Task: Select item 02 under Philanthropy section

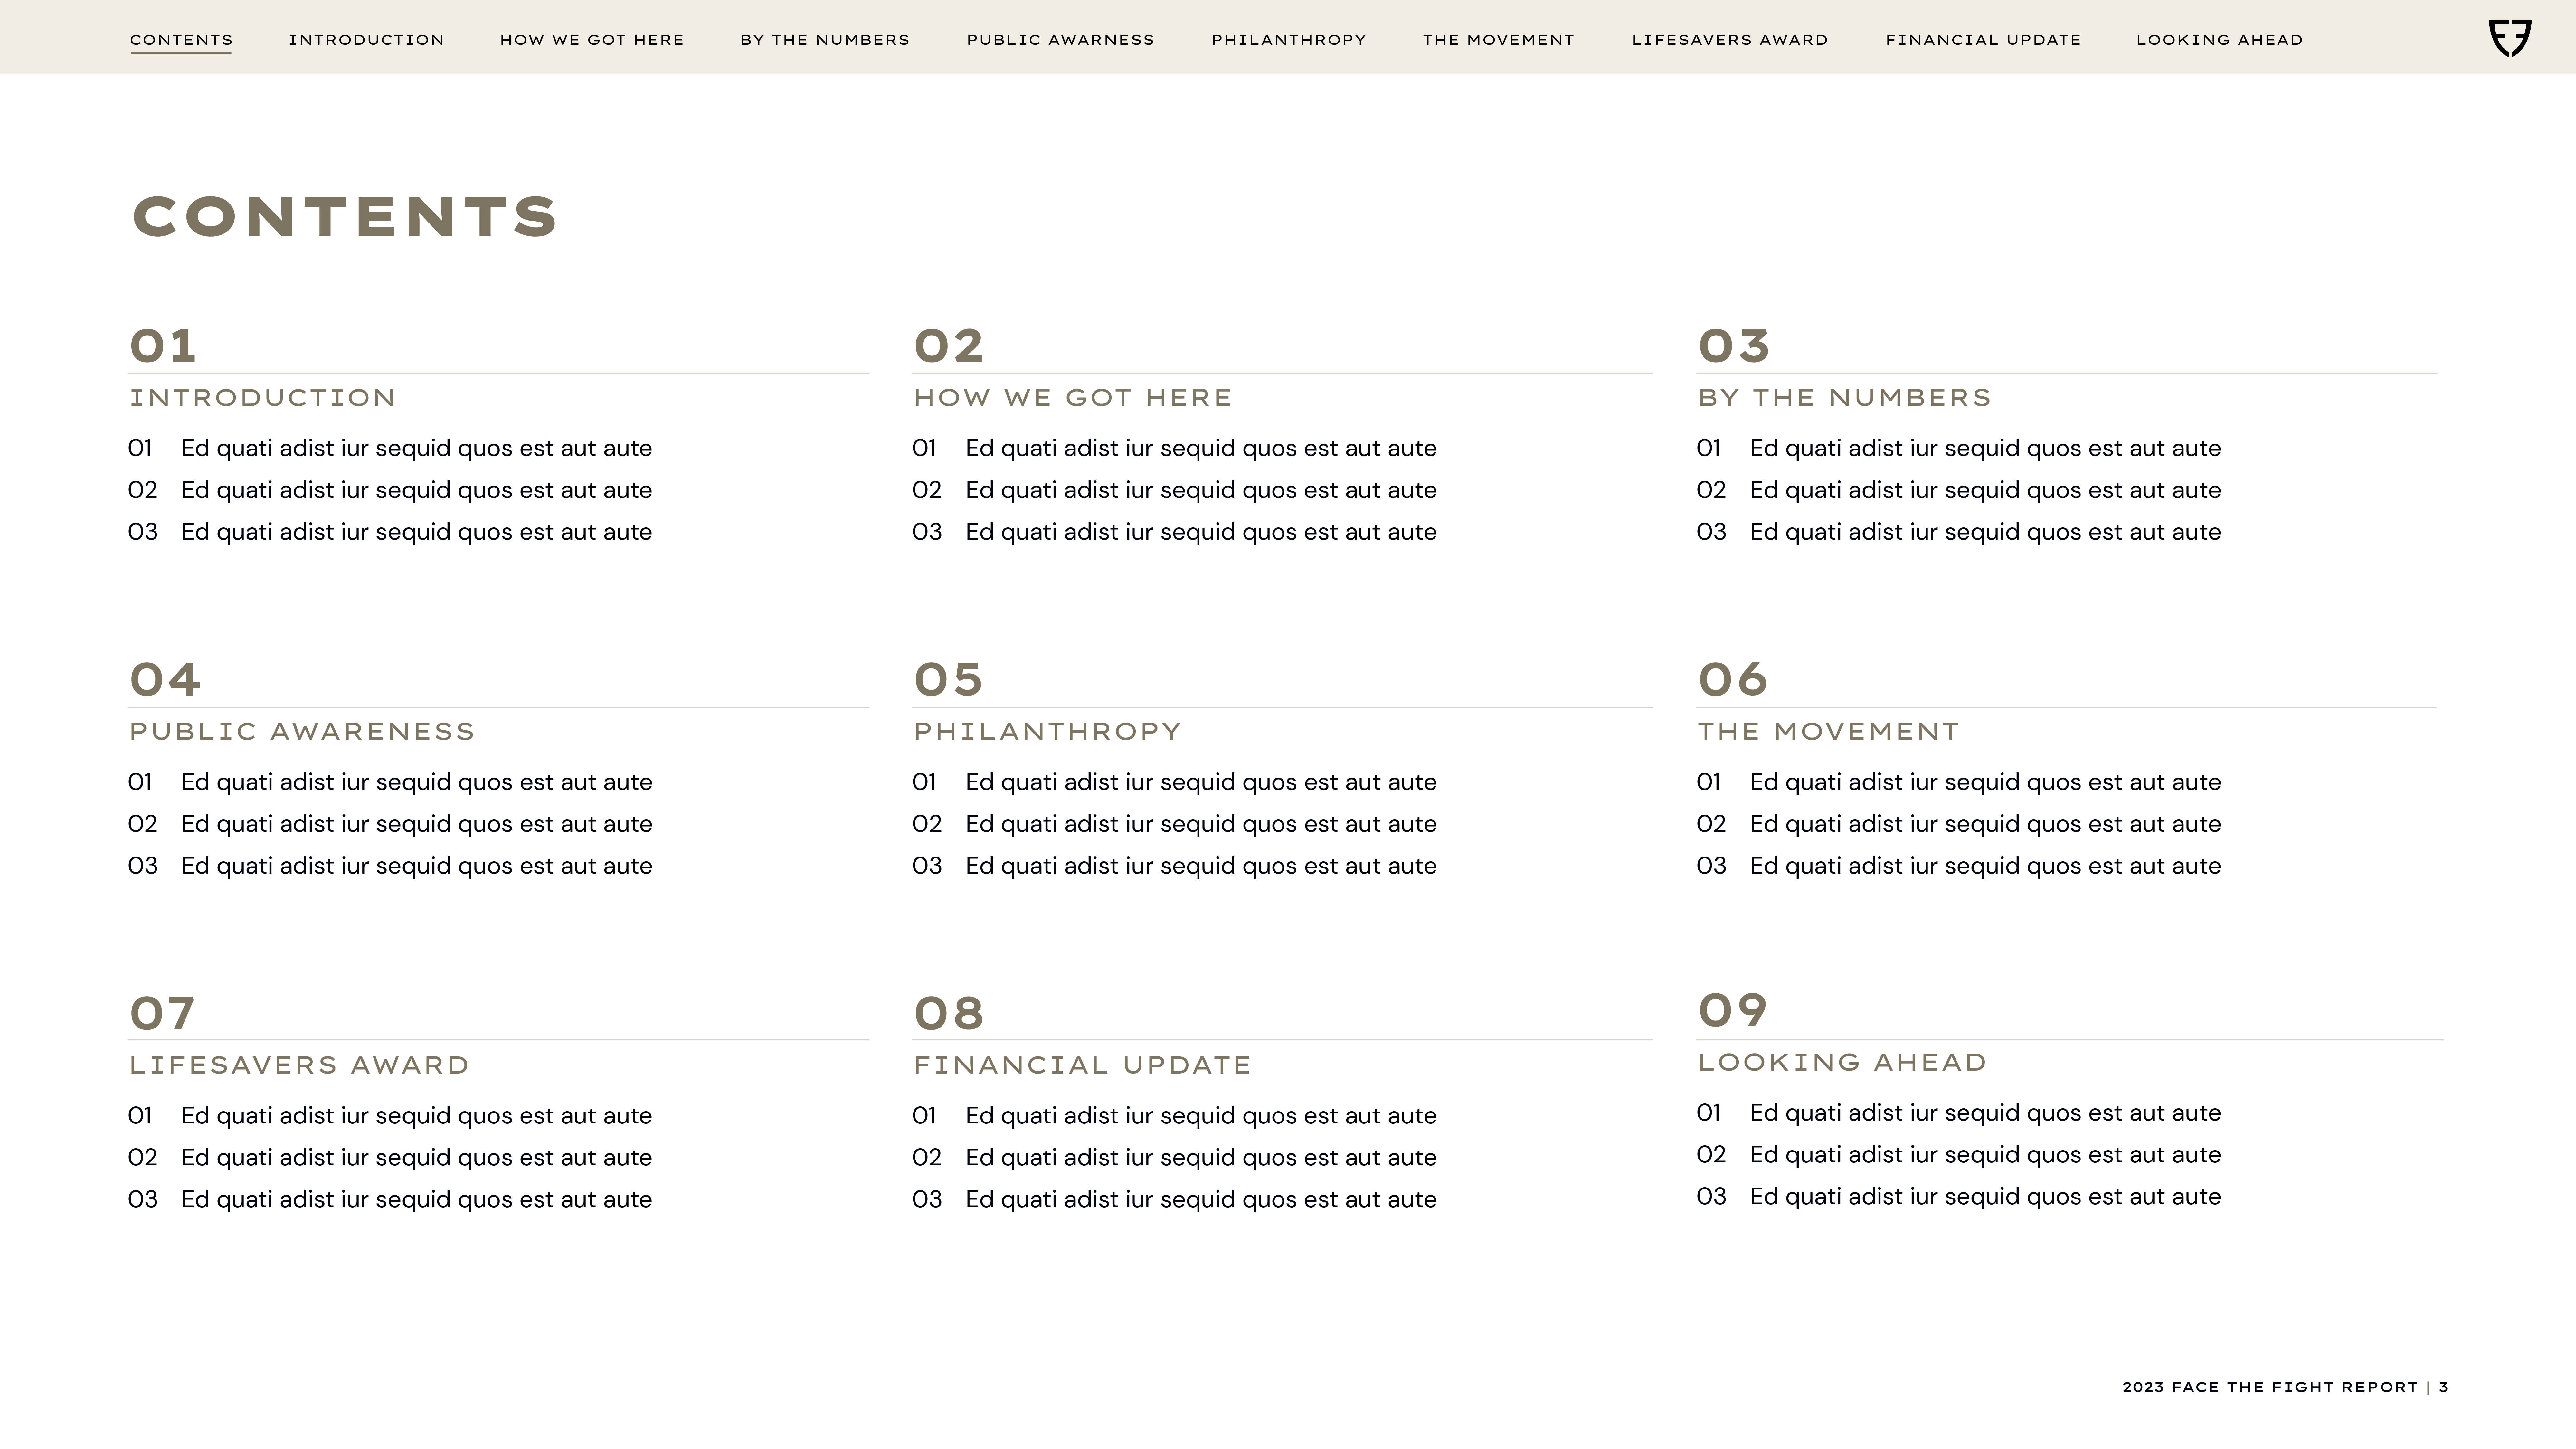Action: (1174, 825)
